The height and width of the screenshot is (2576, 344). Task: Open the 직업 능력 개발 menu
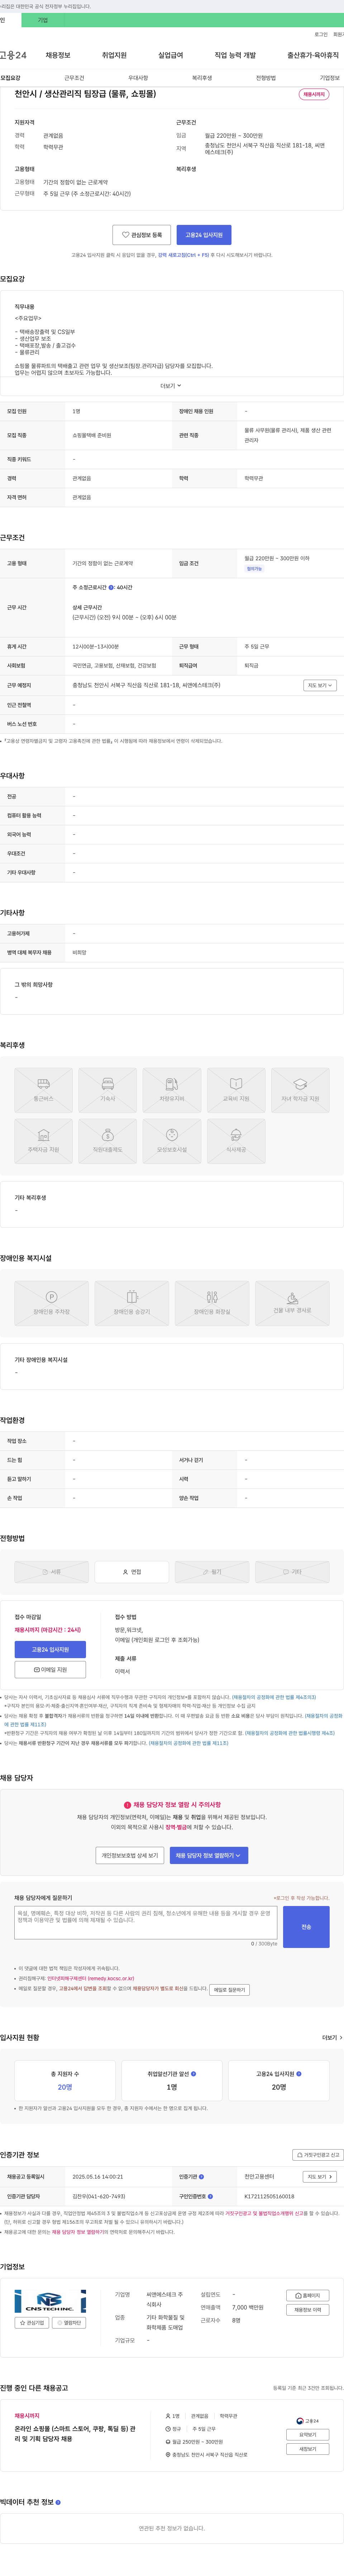pos(235,55)
